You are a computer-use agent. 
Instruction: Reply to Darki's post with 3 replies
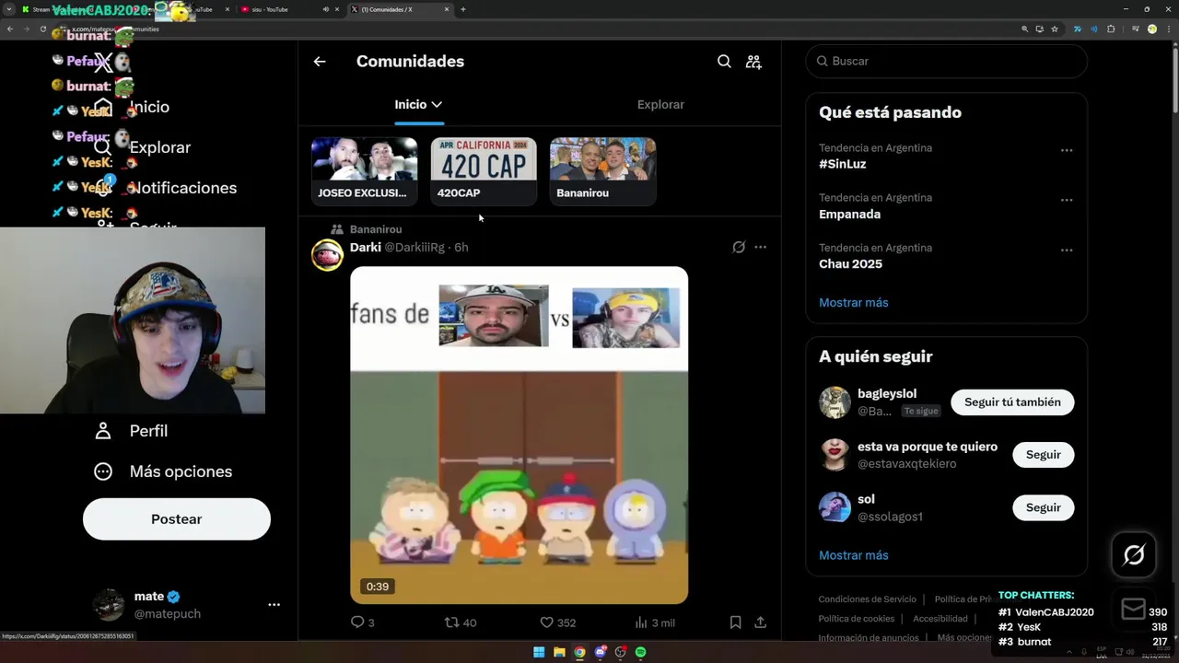[362, 622]
